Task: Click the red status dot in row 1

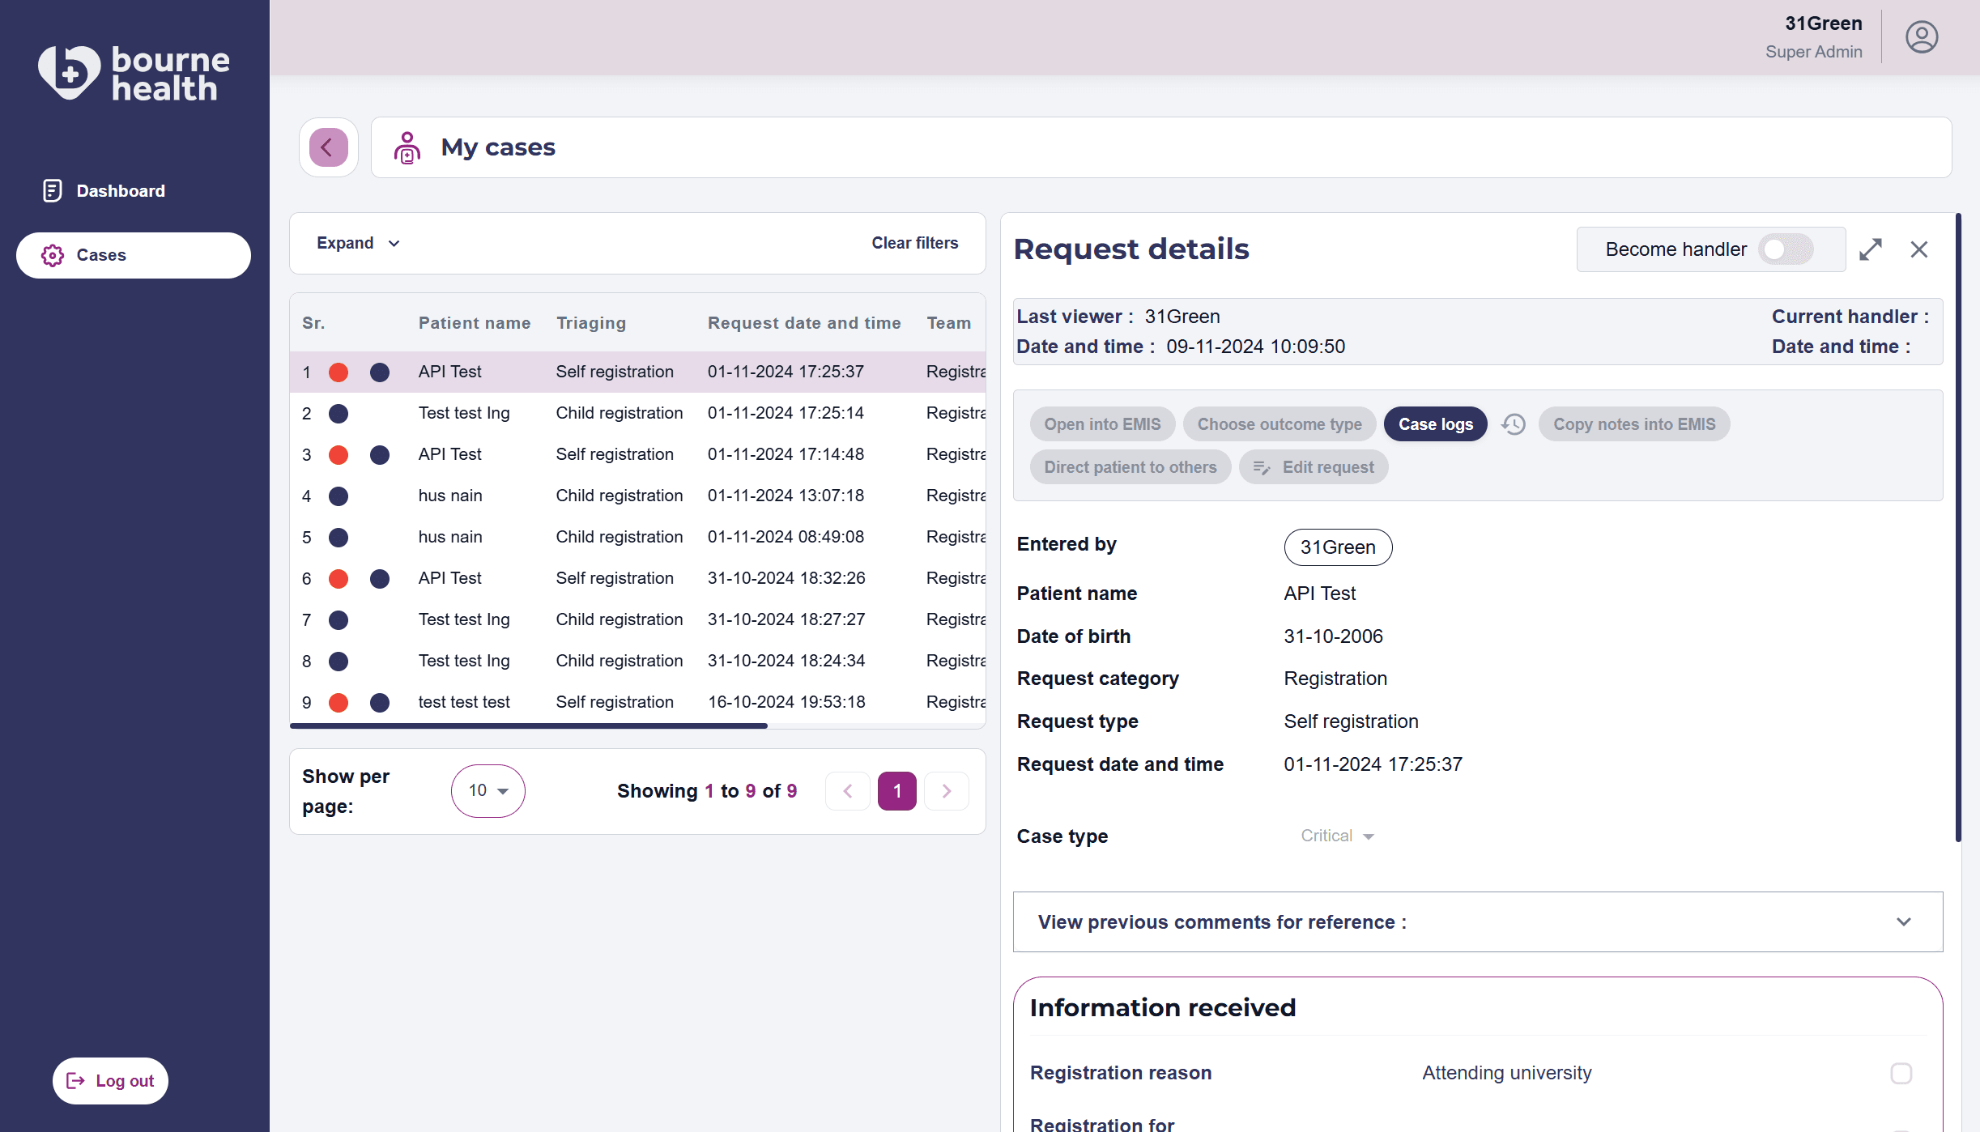Action: pos(339,372)
